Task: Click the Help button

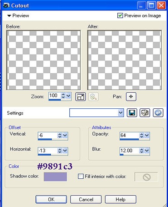Action: click(x=120, y=199)
